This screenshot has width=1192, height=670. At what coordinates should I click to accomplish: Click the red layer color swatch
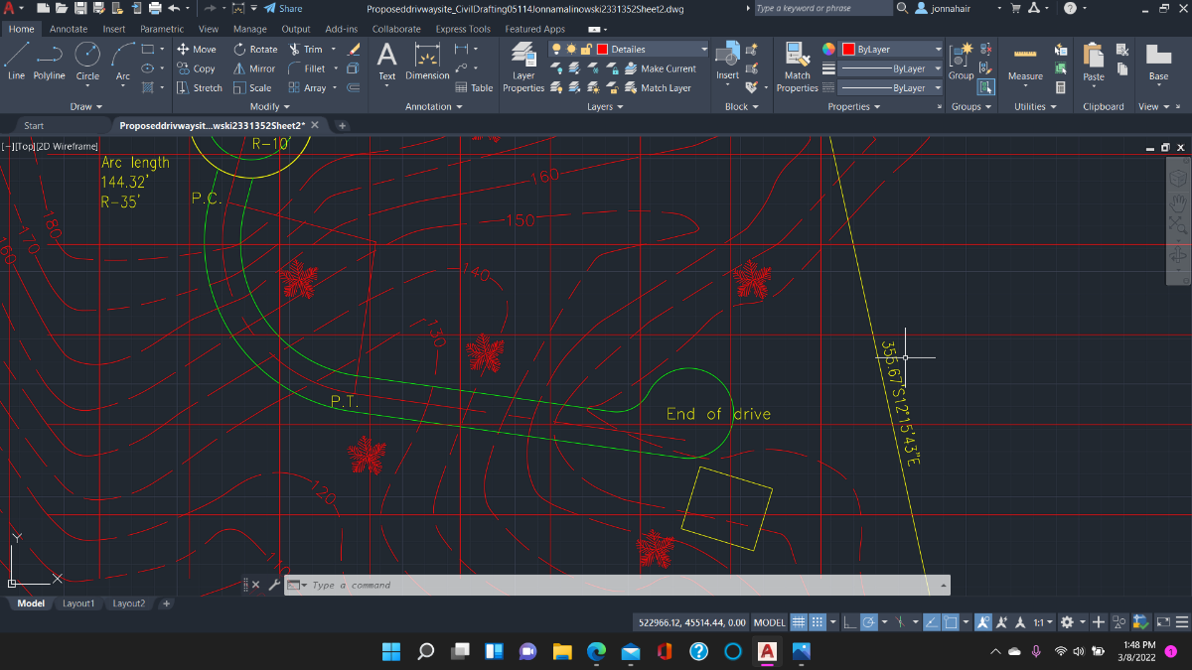point(602,49)
